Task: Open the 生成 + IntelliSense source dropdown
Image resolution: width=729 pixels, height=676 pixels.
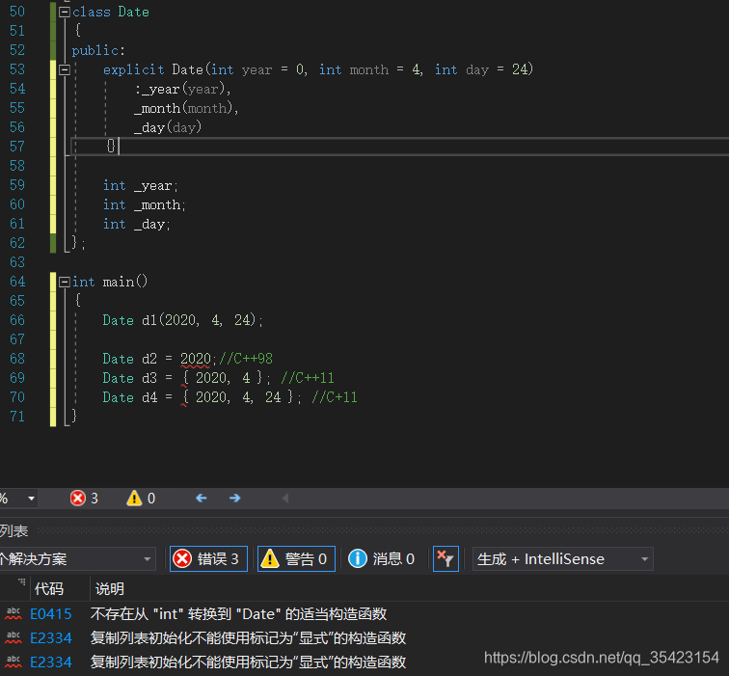Action: [x=563, y=559]
